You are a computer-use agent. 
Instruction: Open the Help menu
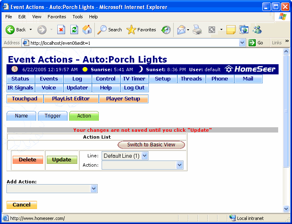pyautogui.click(x=93, y=17)
